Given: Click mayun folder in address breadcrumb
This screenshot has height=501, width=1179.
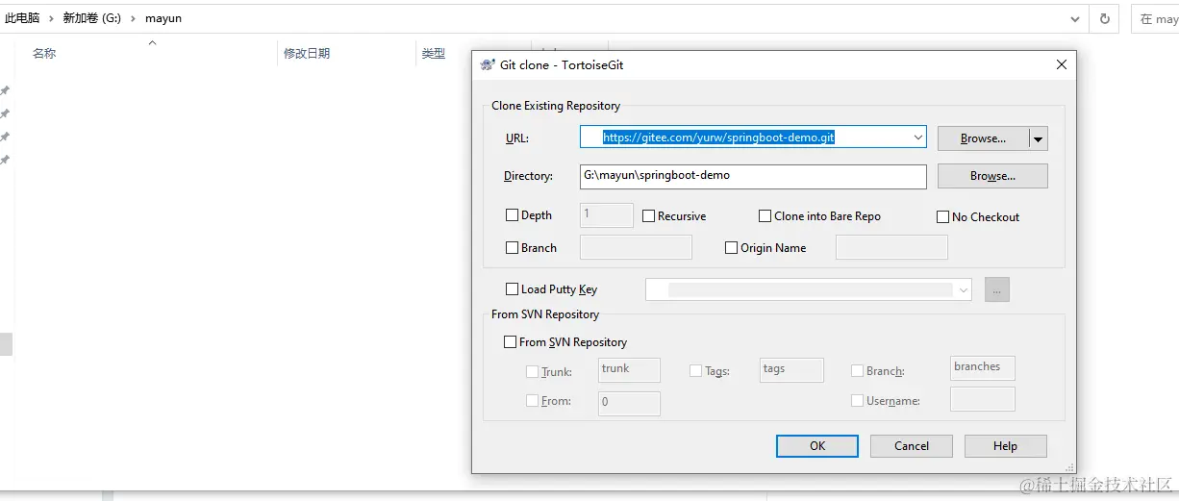Looking at the screenshot, I should point(163,18).
